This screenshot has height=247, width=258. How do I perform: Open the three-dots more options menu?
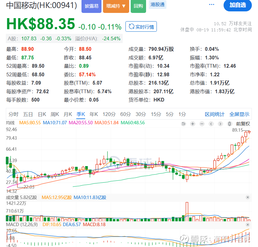pos(212,4)
